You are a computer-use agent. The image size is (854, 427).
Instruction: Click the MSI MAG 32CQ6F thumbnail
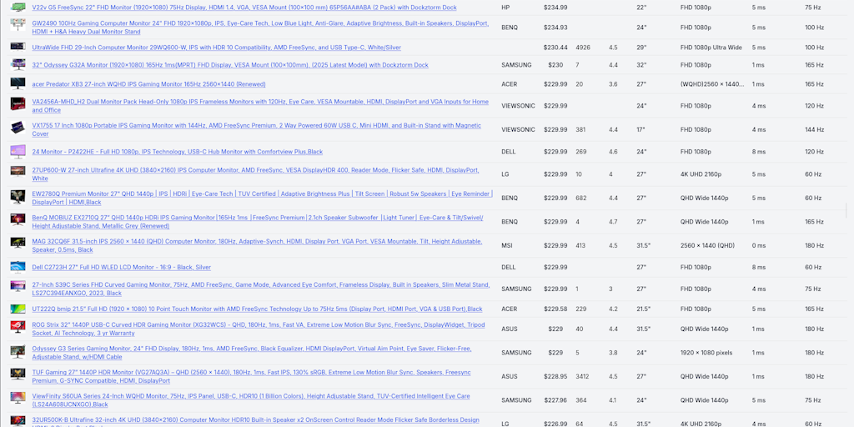[18, 245]
